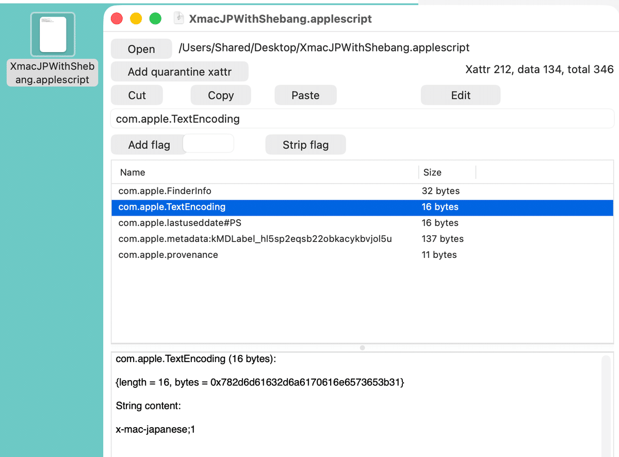Click the XmacJPWithShebang.applescript desktop file icon

coord(53,35)
